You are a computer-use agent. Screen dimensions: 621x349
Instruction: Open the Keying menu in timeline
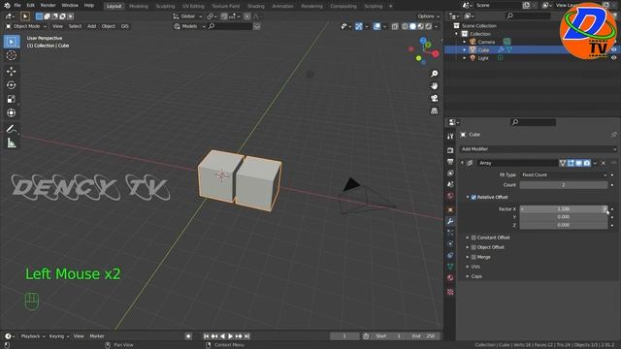click(x=59, y=336)
